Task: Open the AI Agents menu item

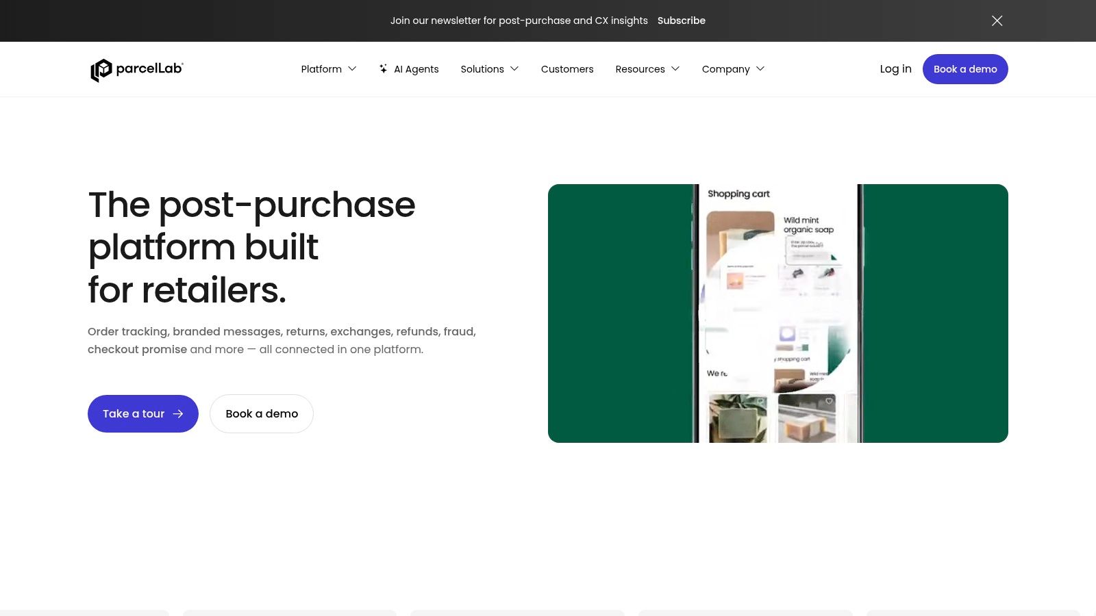Action: (409, 69)
